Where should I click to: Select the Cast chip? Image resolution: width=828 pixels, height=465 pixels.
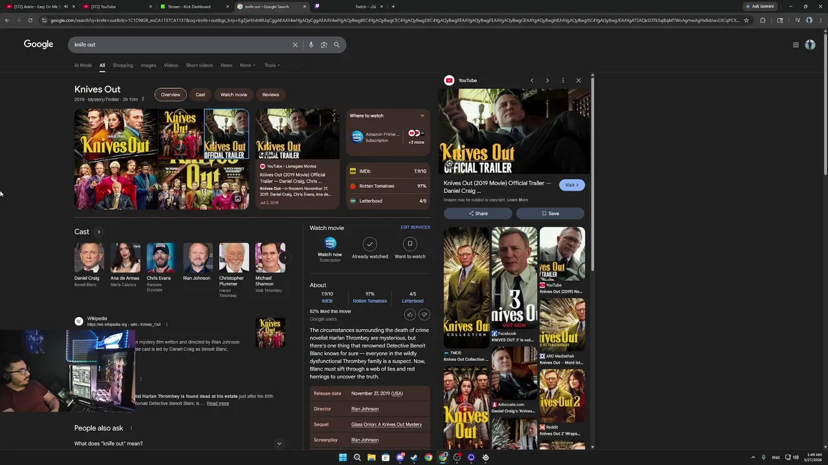201,95
